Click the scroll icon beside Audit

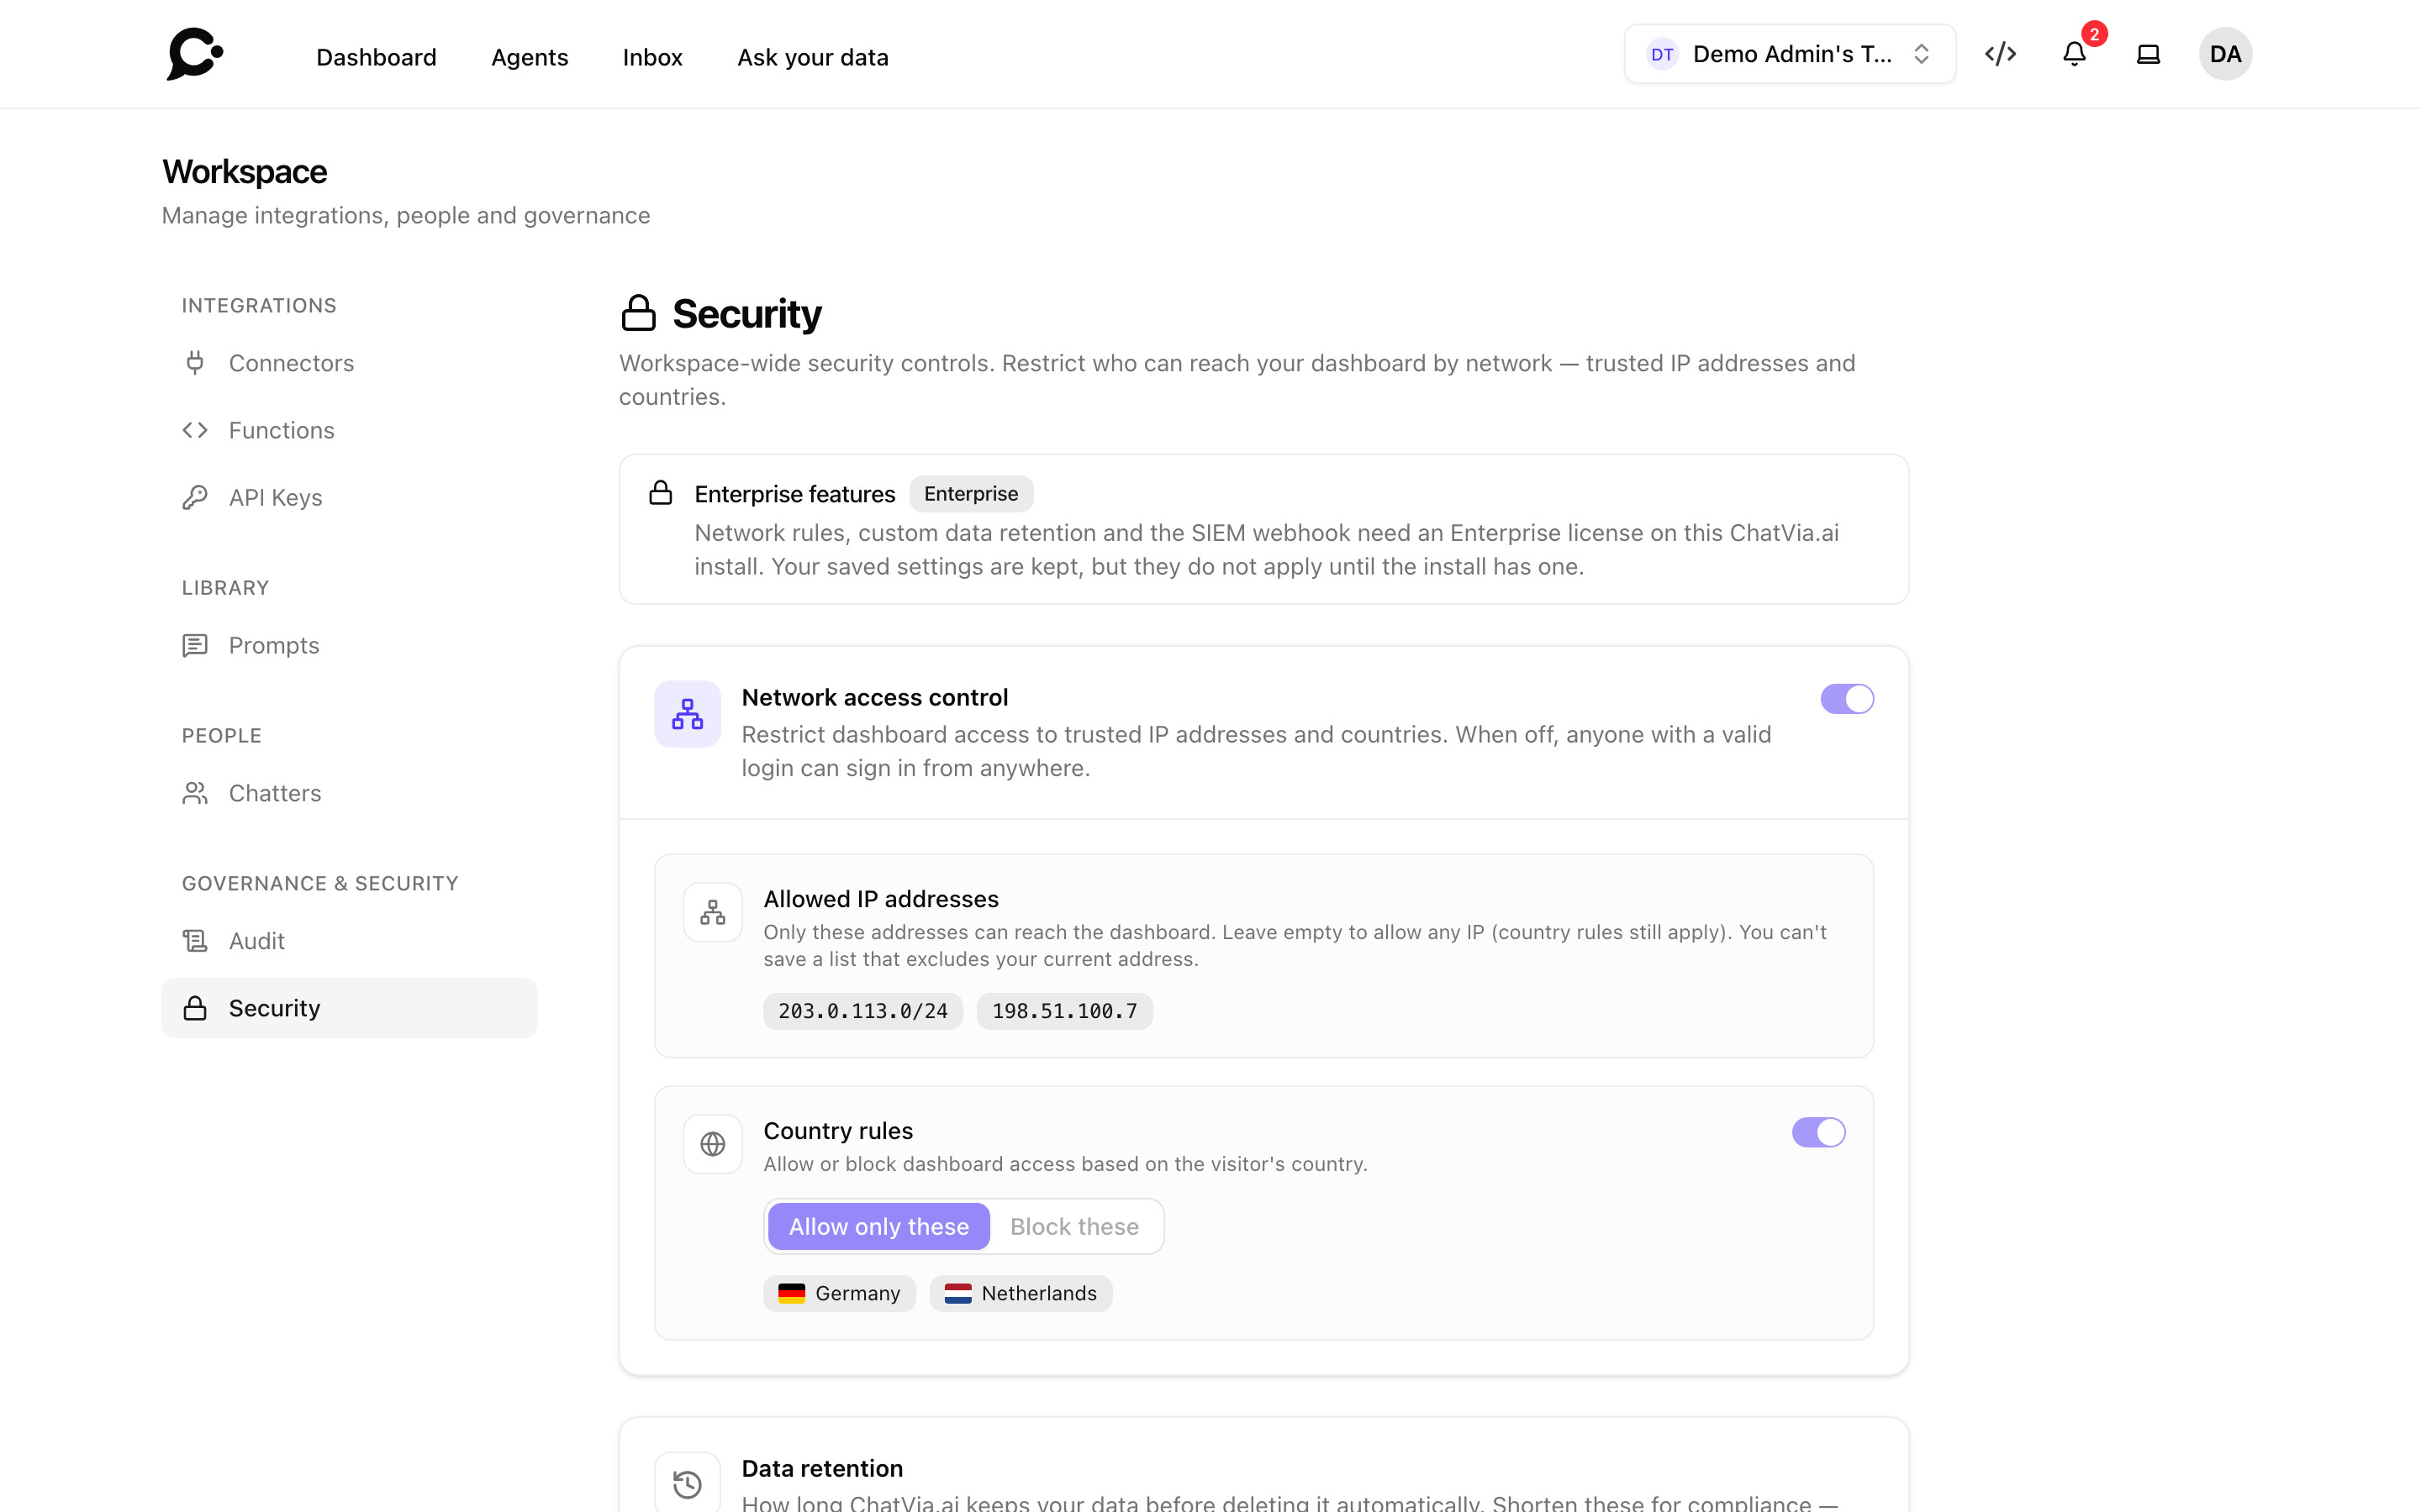(195, 941)
